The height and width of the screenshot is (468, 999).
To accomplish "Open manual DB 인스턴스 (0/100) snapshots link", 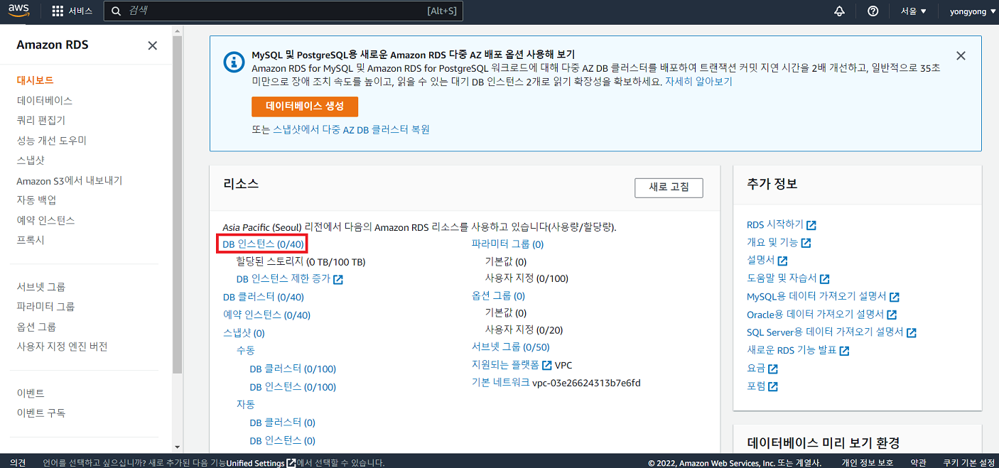I will pos(293,387).
